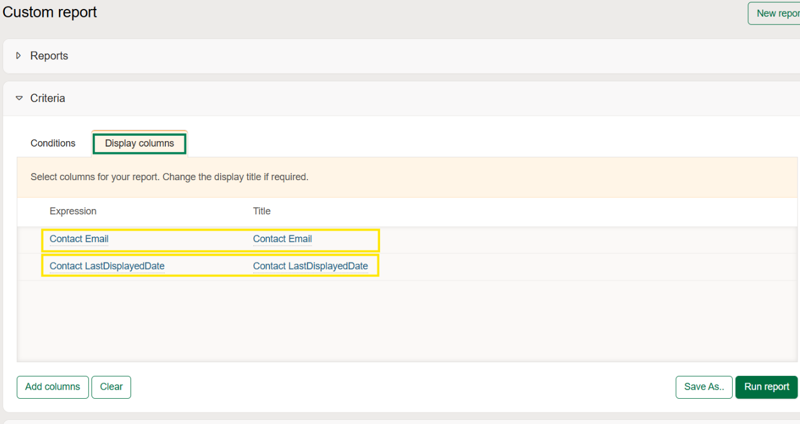Collapse the Criteria section triangle

tap(19, 98)
